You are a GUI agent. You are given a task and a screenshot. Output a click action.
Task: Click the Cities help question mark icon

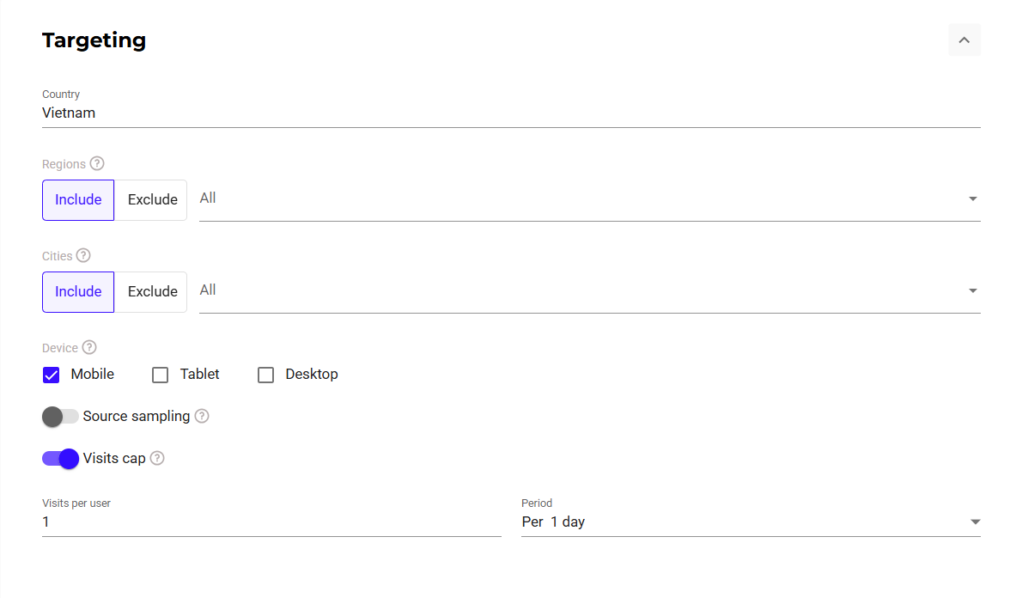click(83, 255)
